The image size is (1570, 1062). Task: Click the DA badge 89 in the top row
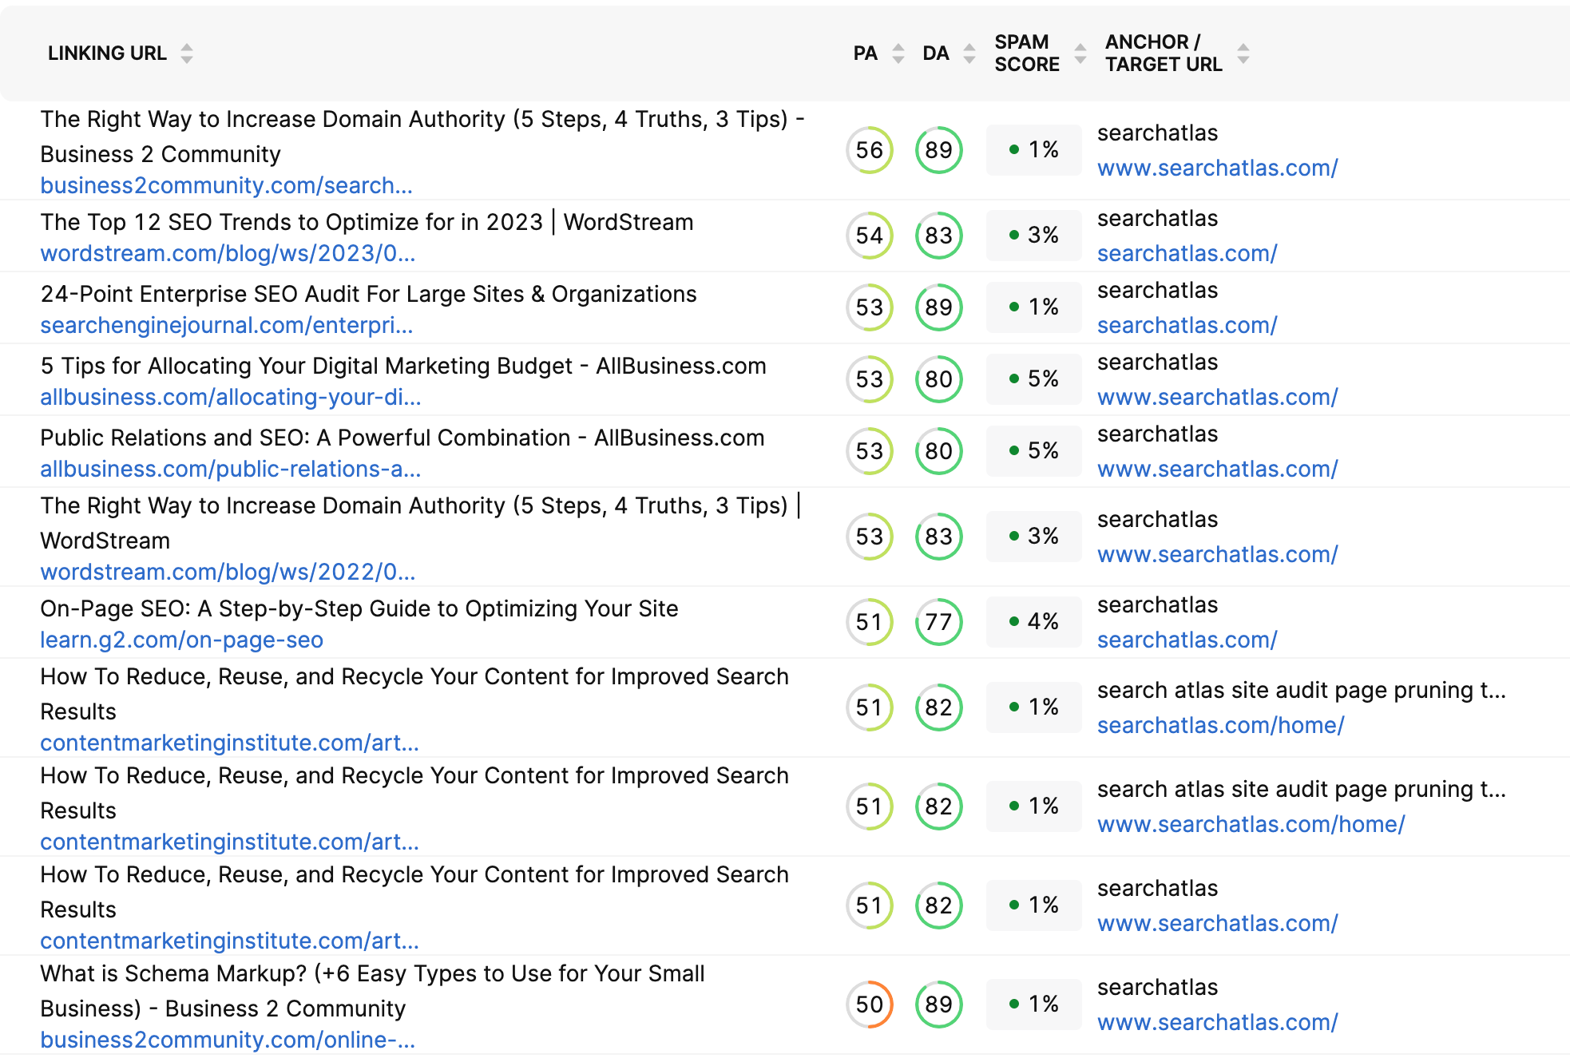click(x=938, y=149)
